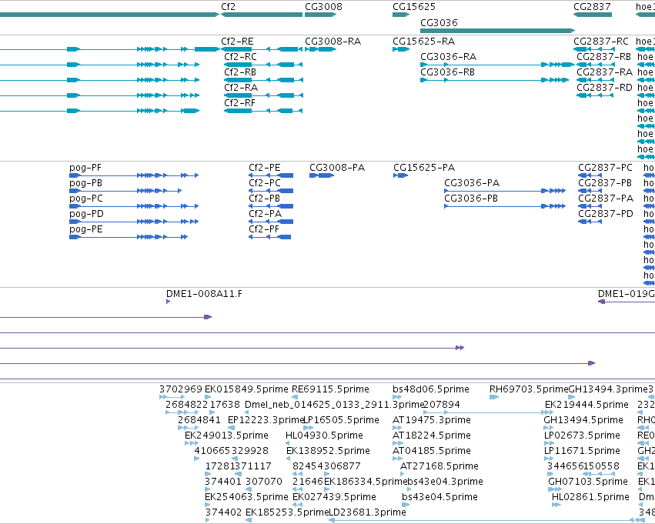The height and width of the screenshot is (524, 655).
Task: Select the CG15625-PA protein feature
Action: pyautogui.click(x=400, y=175)
